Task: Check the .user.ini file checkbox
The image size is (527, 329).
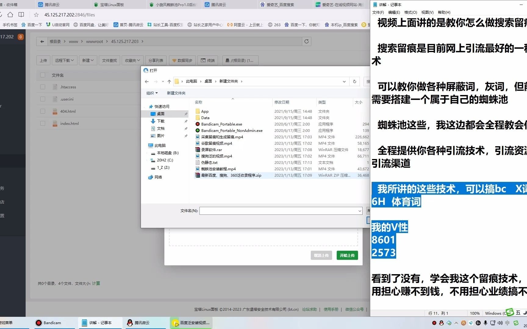Action: pyautogui.click(x=43, y=99)
